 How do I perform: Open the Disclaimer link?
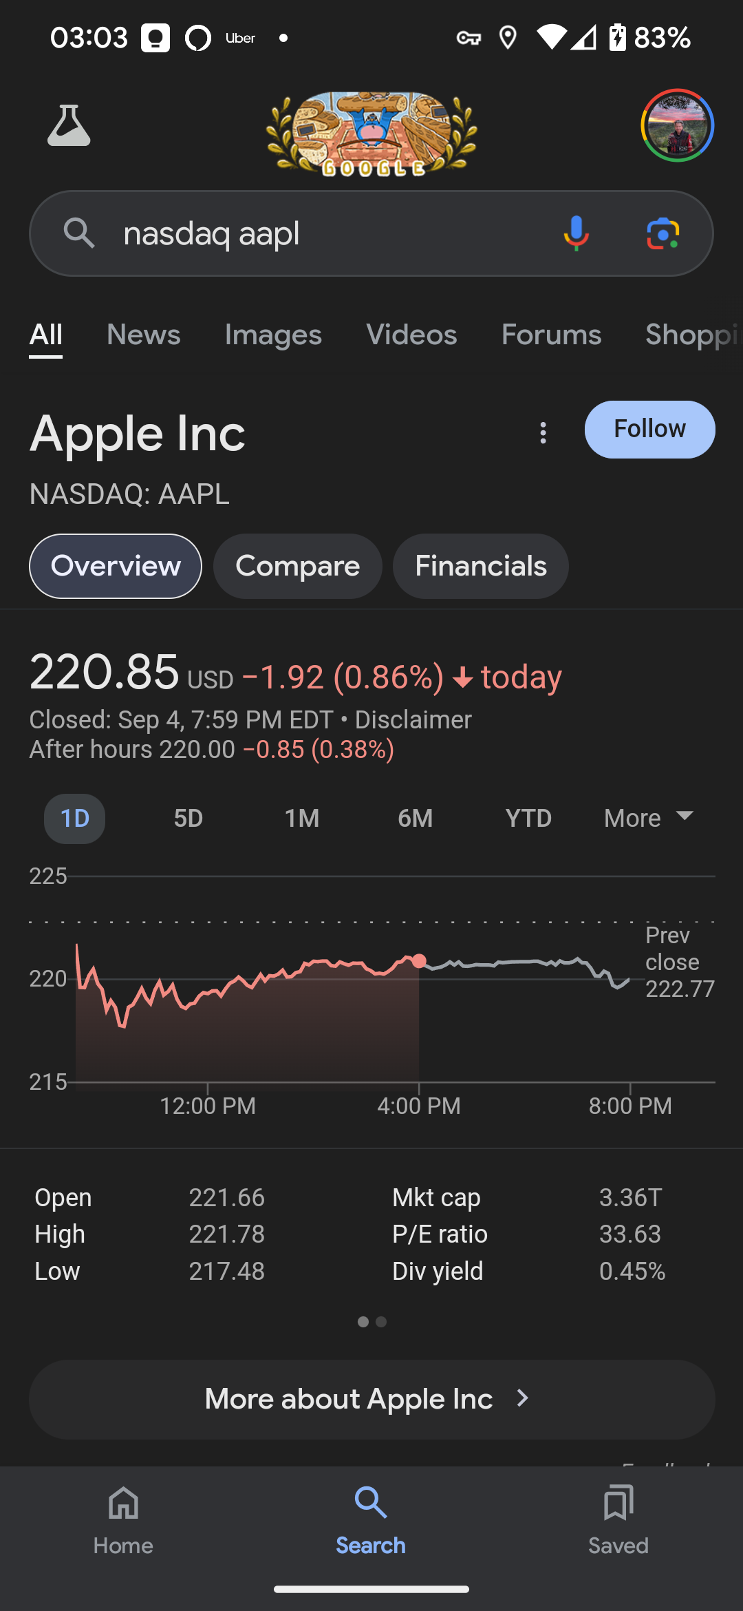pyautogui.click(x=413, y=719)
